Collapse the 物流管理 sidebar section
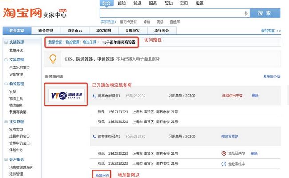Viewport: 289px width, 178px height. click(x=6, y=84)
